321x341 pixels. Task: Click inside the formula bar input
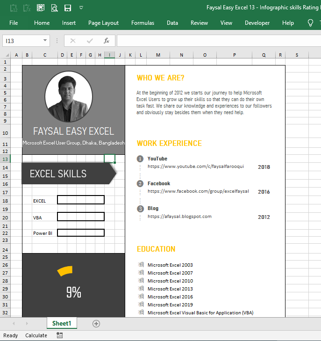[219, 41]
